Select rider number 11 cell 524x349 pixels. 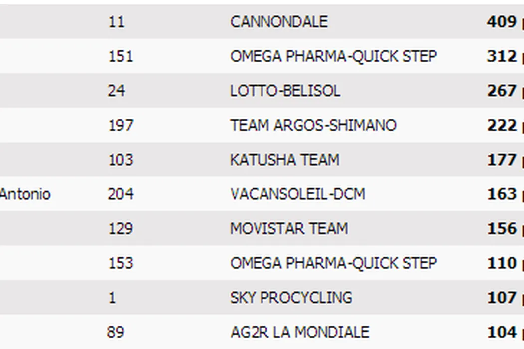116,22
